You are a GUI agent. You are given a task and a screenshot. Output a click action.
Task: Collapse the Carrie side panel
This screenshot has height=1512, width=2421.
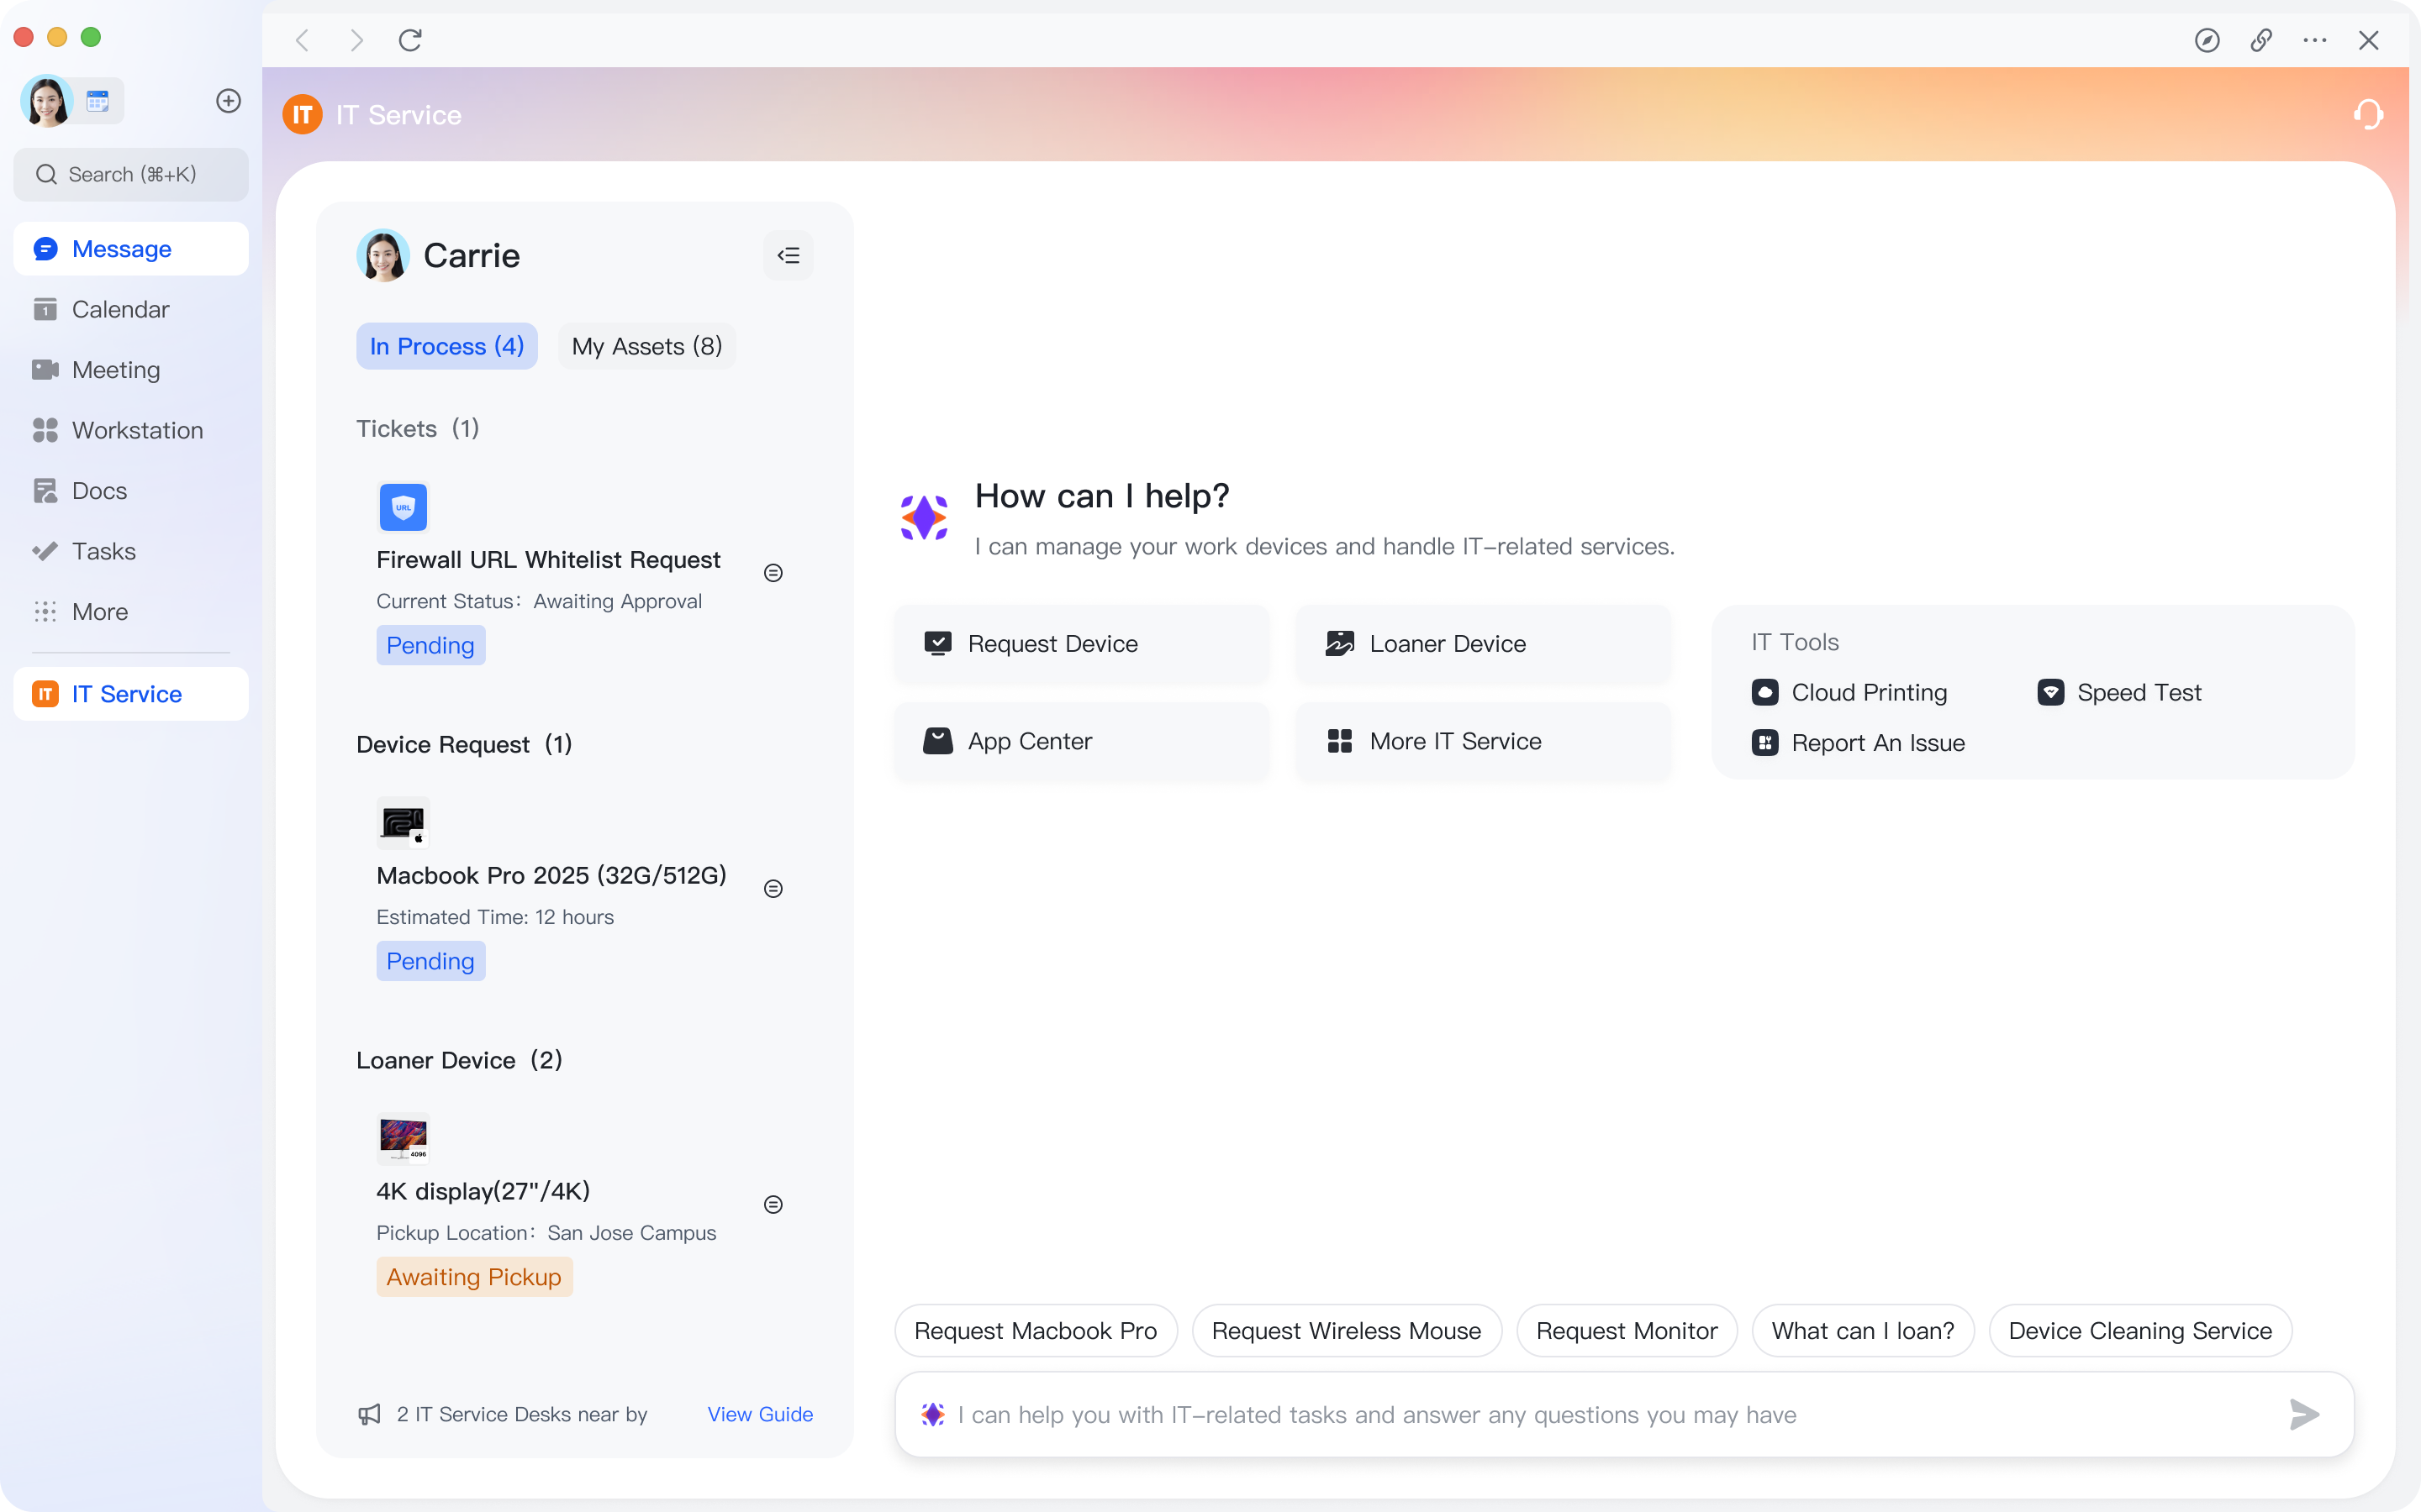tap(789, 256)
